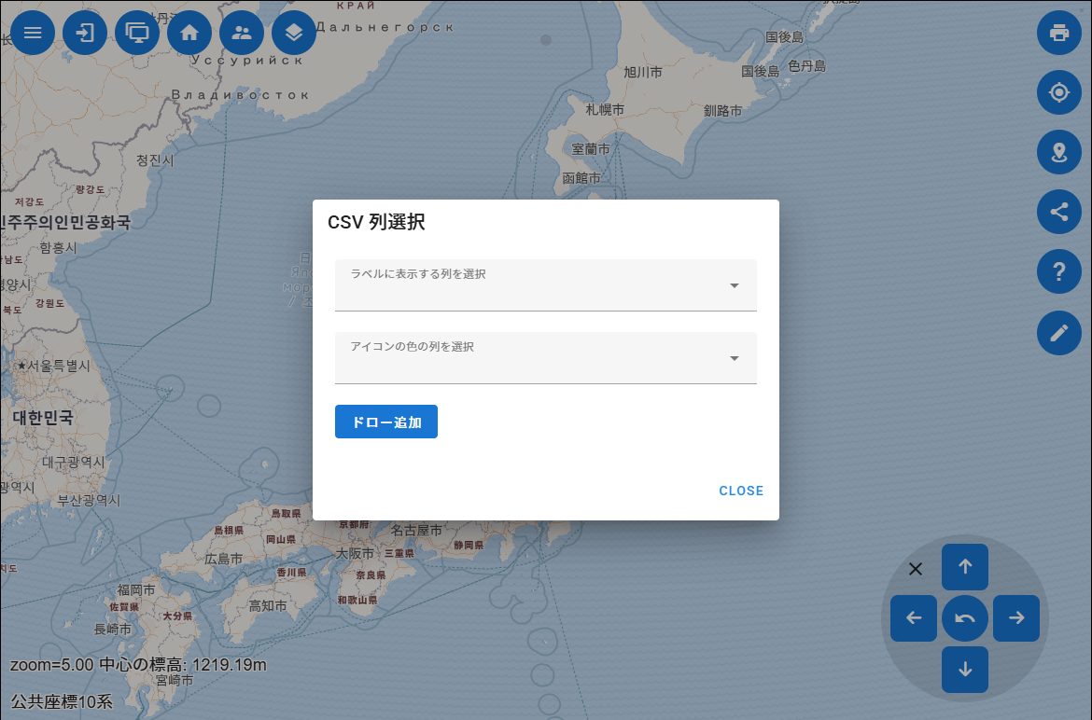This screenshot has width=1092, height=720.
Task: Center on current location icon
Action: (x=1058, y=92)
